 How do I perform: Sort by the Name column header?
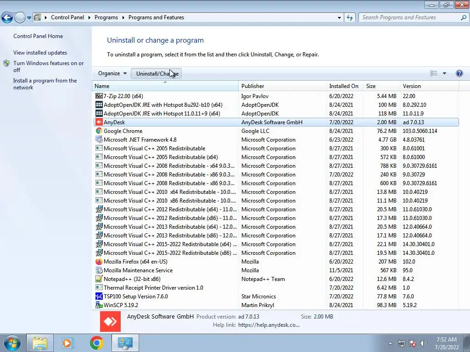click(165, 86)
